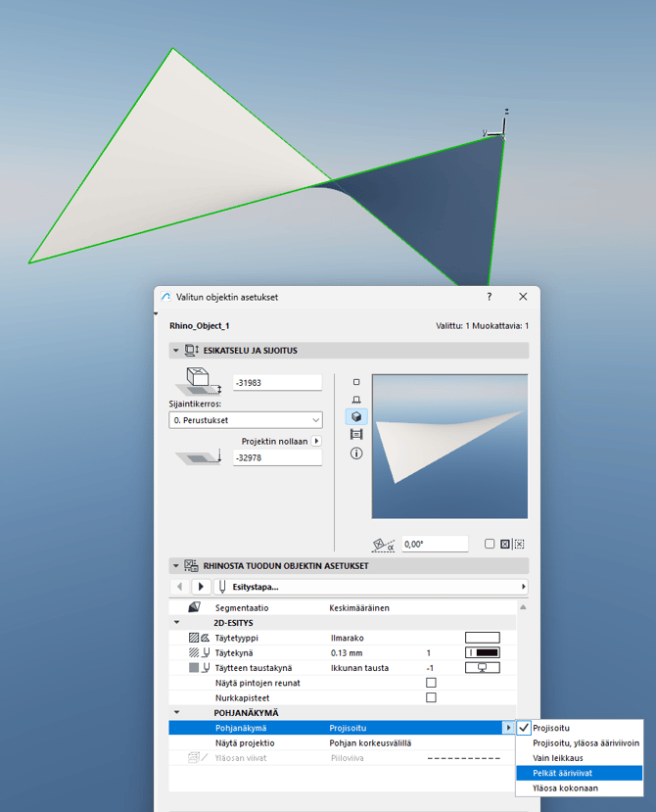Toggle the Nurkkapisteet checkbox

pos(431,697)
